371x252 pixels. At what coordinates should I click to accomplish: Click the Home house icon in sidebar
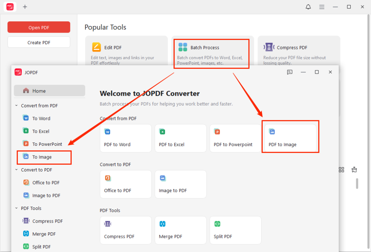pyautogui.click(x=26, y=91)
